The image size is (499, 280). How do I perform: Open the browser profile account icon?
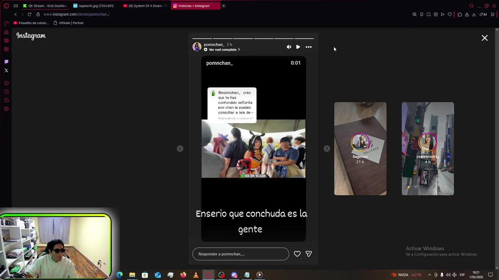(x=467, y=14)
